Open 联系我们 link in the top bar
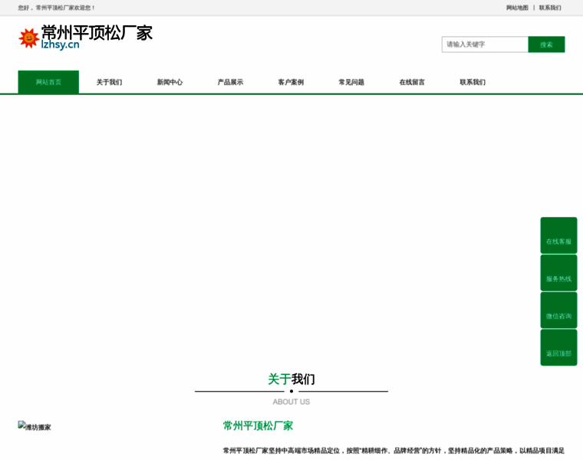The width and height of the screenshot is (583, 460). tap(550, 8)
